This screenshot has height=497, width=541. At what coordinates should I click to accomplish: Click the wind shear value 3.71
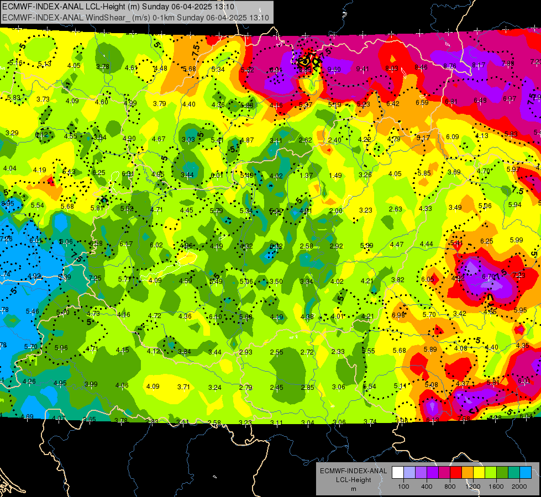[183, 387]
